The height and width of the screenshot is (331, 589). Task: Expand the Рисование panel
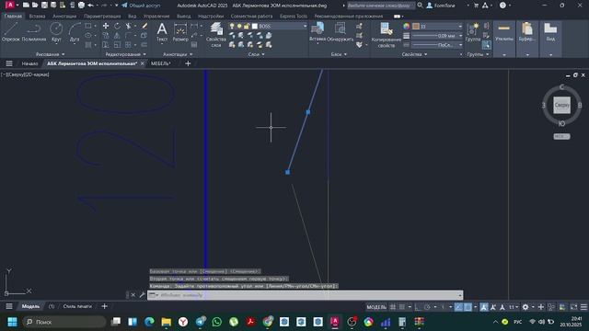tap(50, 54)
